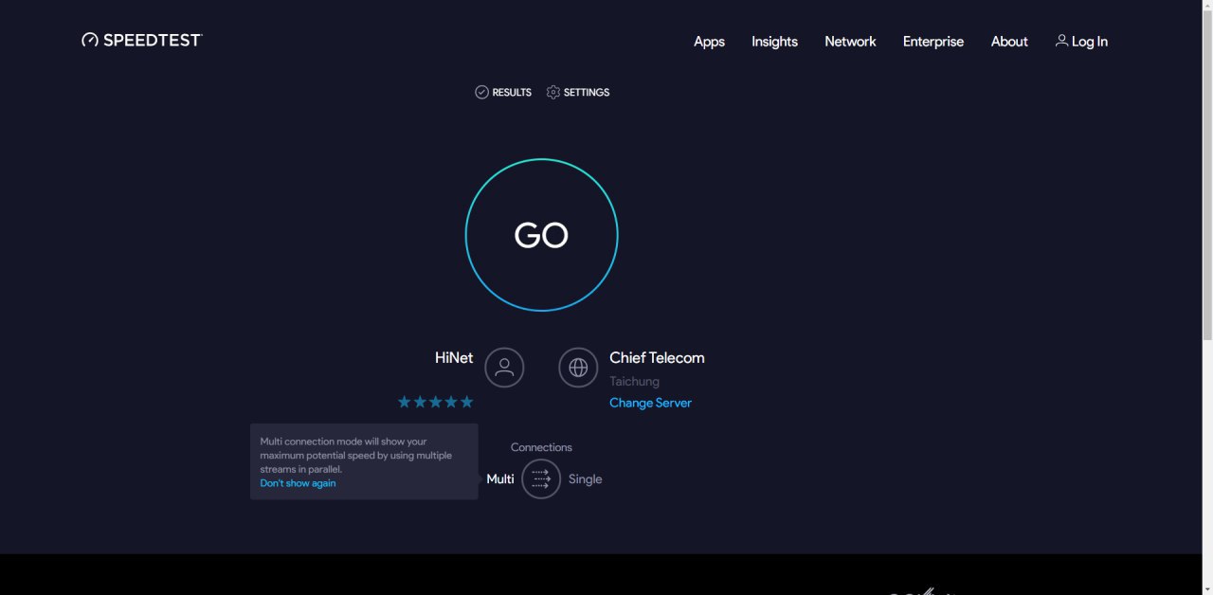Go to the Enterprise page
1213x595 pixels.
coord(932,42)
